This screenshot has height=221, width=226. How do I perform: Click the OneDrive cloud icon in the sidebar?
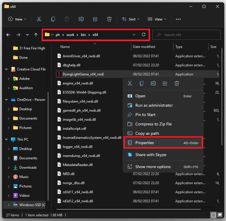tap(13, 100)
